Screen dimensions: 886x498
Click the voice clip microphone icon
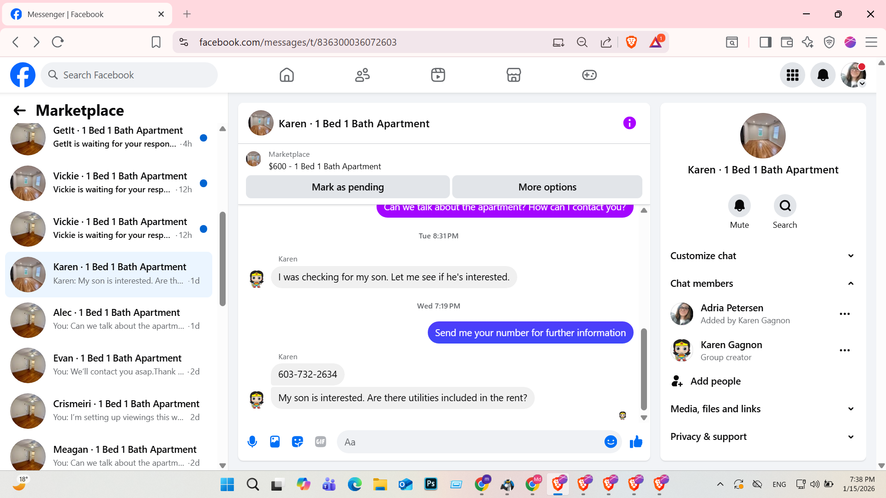point(252,442)
